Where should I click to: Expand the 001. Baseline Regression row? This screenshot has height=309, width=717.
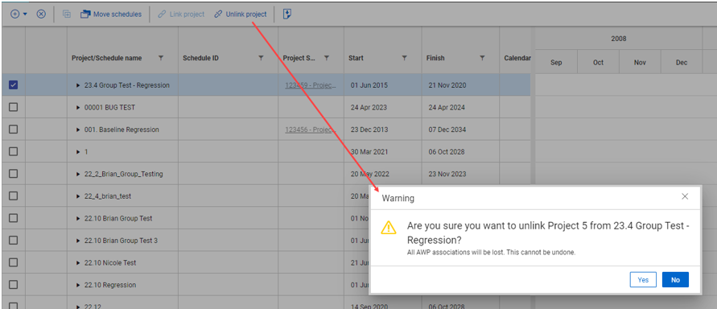pyautogui.click(x=78, y=130)
